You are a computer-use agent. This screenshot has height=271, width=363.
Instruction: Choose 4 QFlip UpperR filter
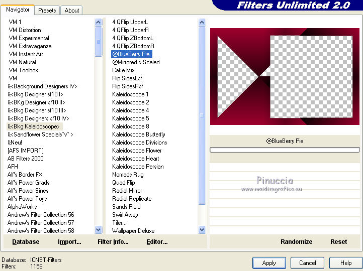131,30
